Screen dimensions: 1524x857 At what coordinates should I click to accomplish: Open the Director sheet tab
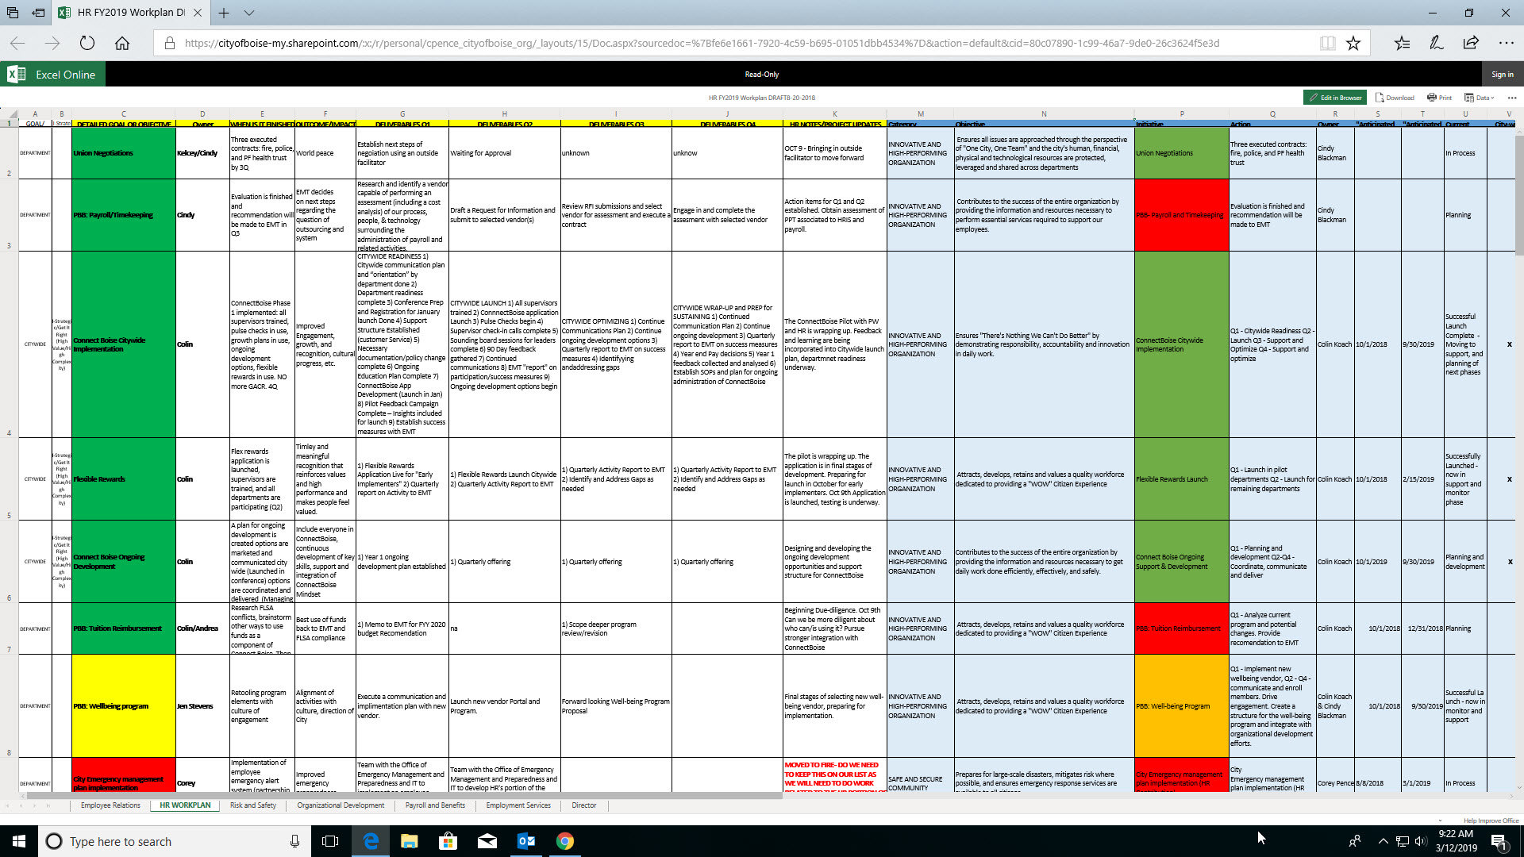[x=584, y=805]
